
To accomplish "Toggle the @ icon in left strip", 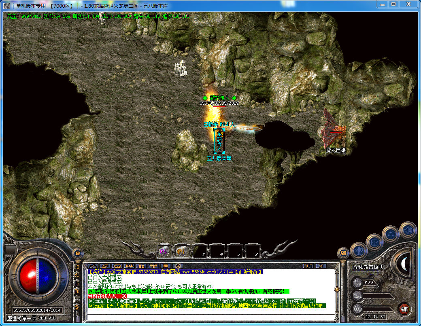I will (x=77, y=307).
